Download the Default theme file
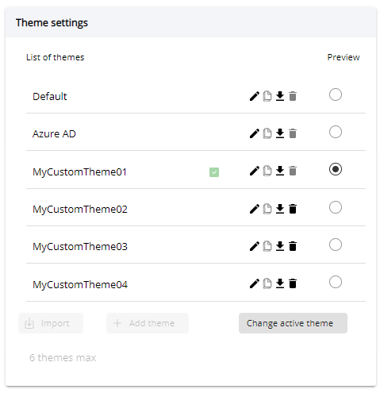This screenshot has height=393, width=380. pos(280,96)
